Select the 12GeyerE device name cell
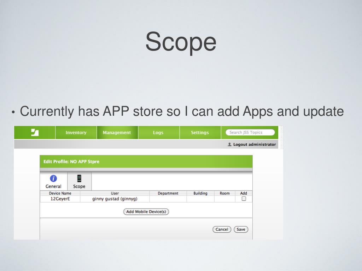 pyautogui.click(x=60, y=199)
